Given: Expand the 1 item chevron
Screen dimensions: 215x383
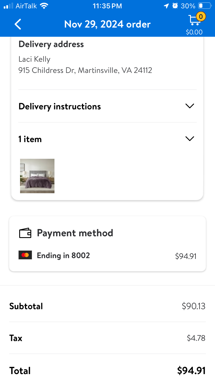Looking at the screenshot, I should 190,139.
